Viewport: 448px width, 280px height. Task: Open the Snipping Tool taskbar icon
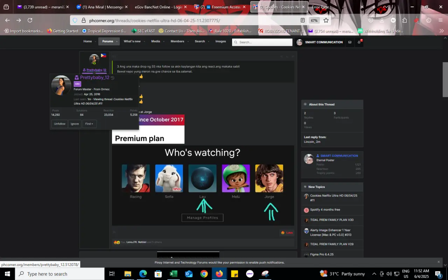click(x=265, y=274)
